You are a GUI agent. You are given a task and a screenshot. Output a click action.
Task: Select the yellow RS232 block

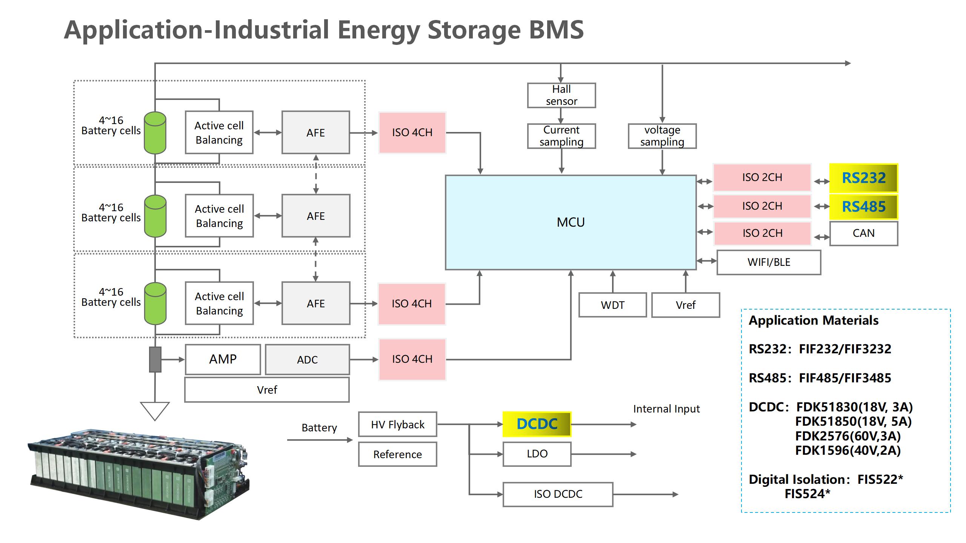click(x=863, y=178)
